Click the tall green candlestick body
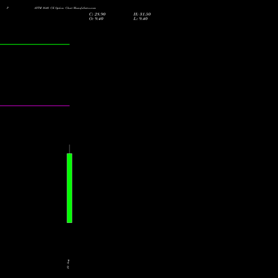278x278 pixels. [x=69, y=188]
